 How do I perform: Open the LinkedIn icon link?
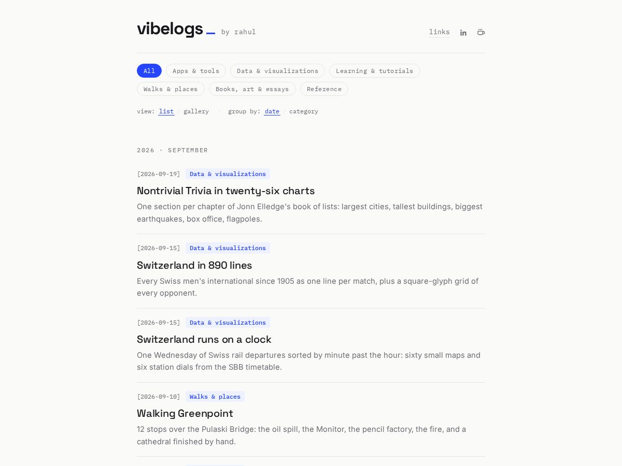463,33
